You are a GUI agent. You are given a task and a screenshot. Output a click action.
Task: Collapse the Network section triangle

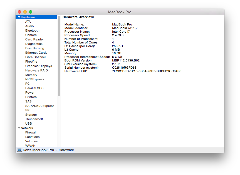click(x=19, y=128)
